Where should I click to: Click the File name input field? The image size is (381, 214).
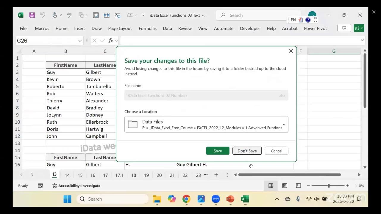coord(206,95)
